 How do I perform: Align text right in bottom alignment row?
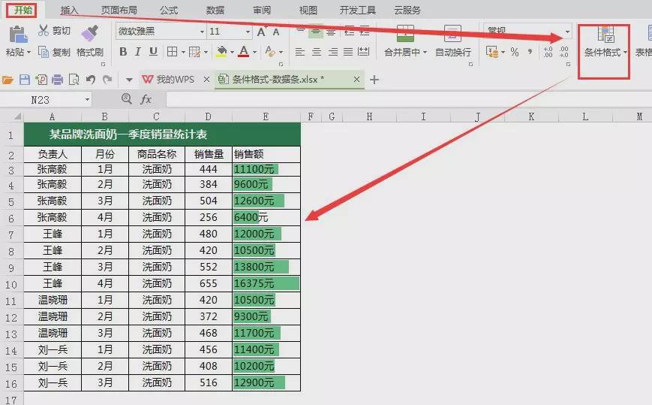tap(332, 52)
